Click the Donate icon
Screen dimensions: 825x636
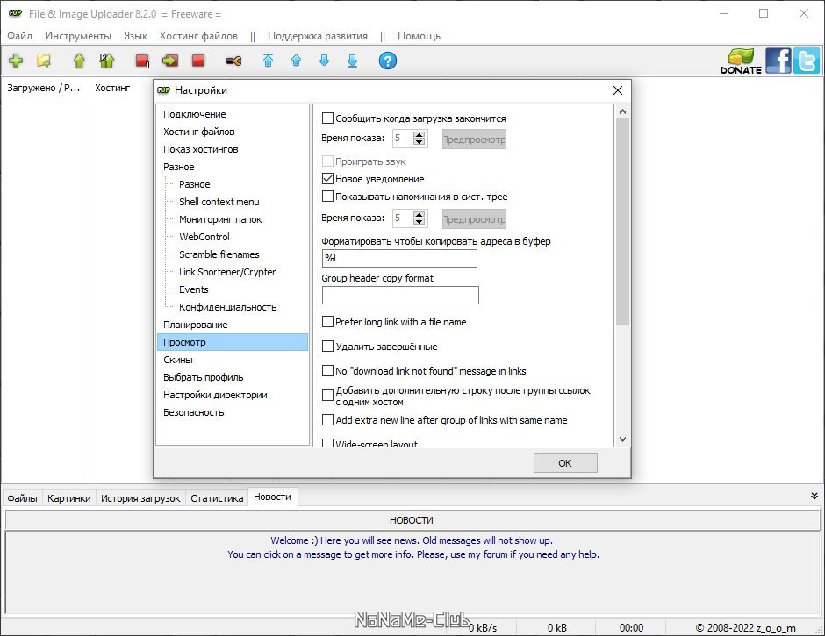742,61
